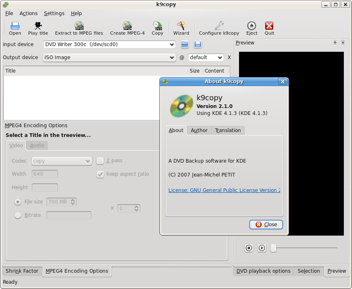Click the blue folder icon beside input device
The height and width of the screenshot is (289, 352).
185,44
